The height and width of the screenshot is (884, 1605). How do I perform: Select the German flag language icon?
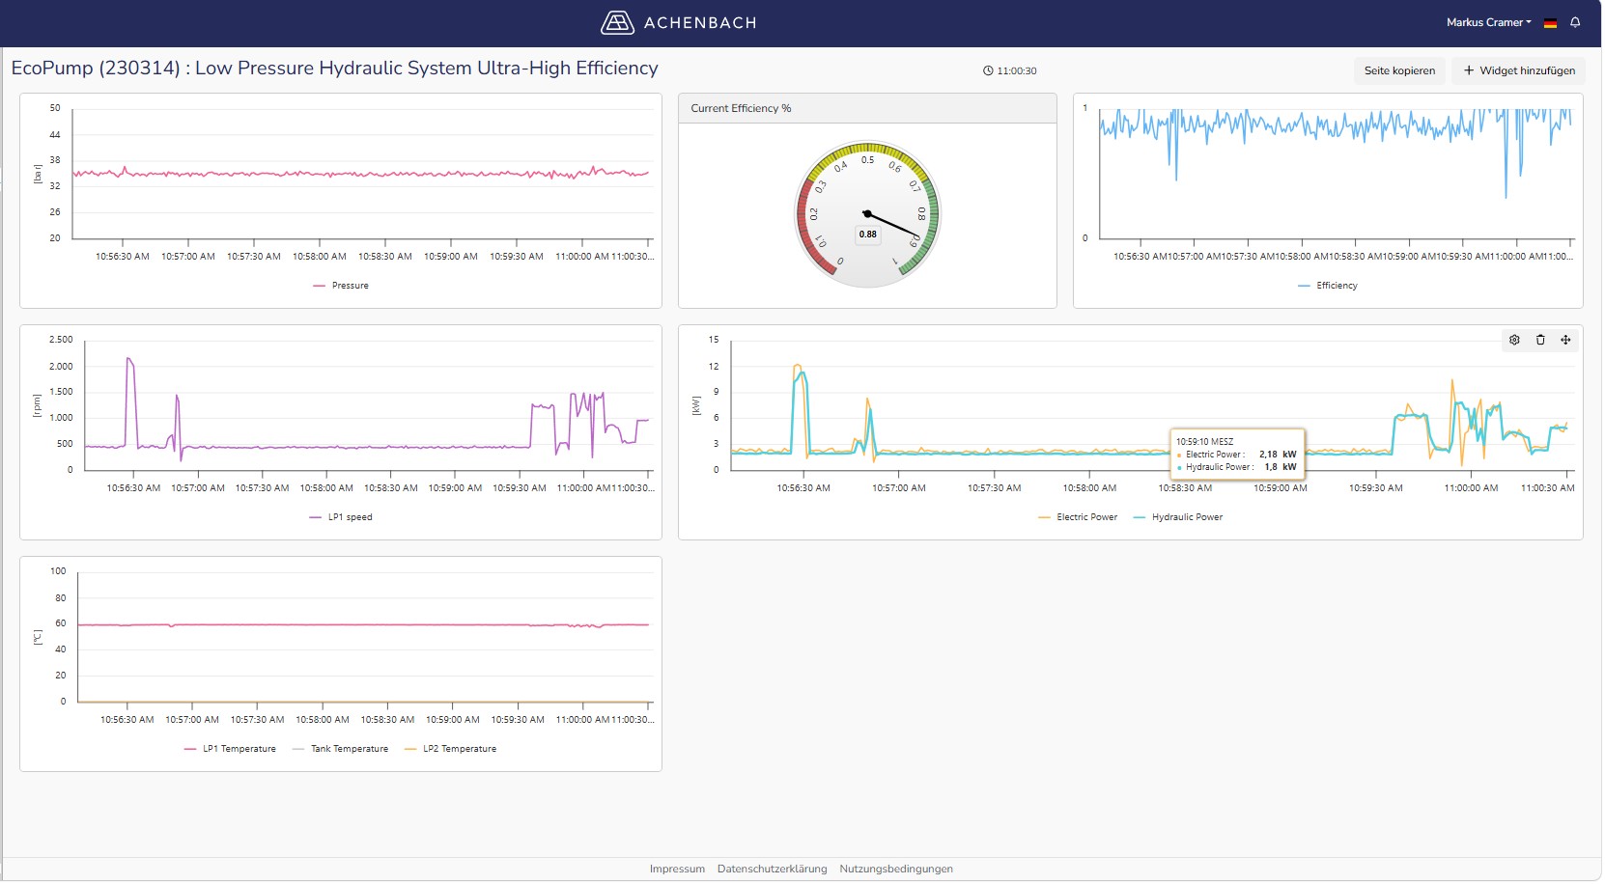coord(1551,23)
